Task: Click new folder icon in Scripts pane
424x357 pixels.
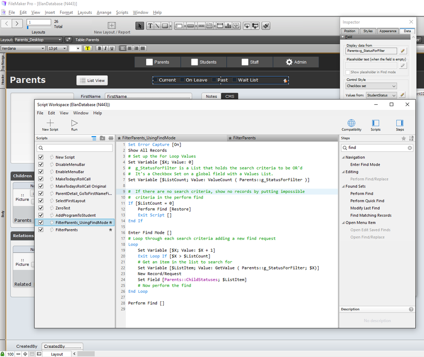Action: click(102, 138)
